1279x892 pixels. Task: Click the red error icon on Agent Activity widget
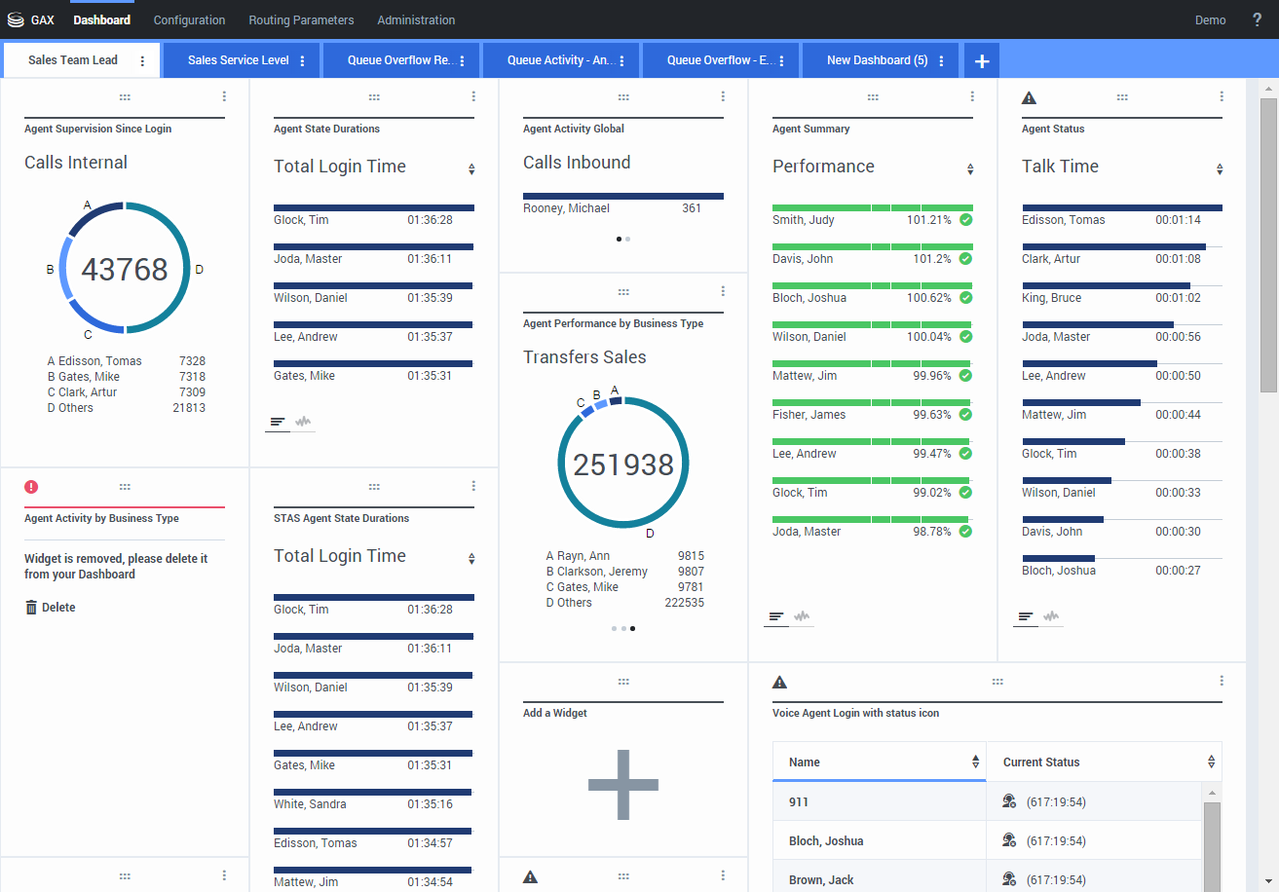[x=31, y=487]
